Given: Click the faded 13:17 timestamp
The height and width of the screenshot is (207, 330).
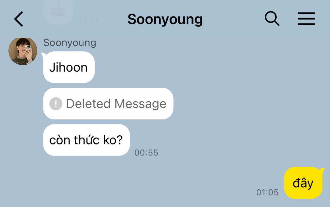Looking at the screenshot, I should coord(88,21).
